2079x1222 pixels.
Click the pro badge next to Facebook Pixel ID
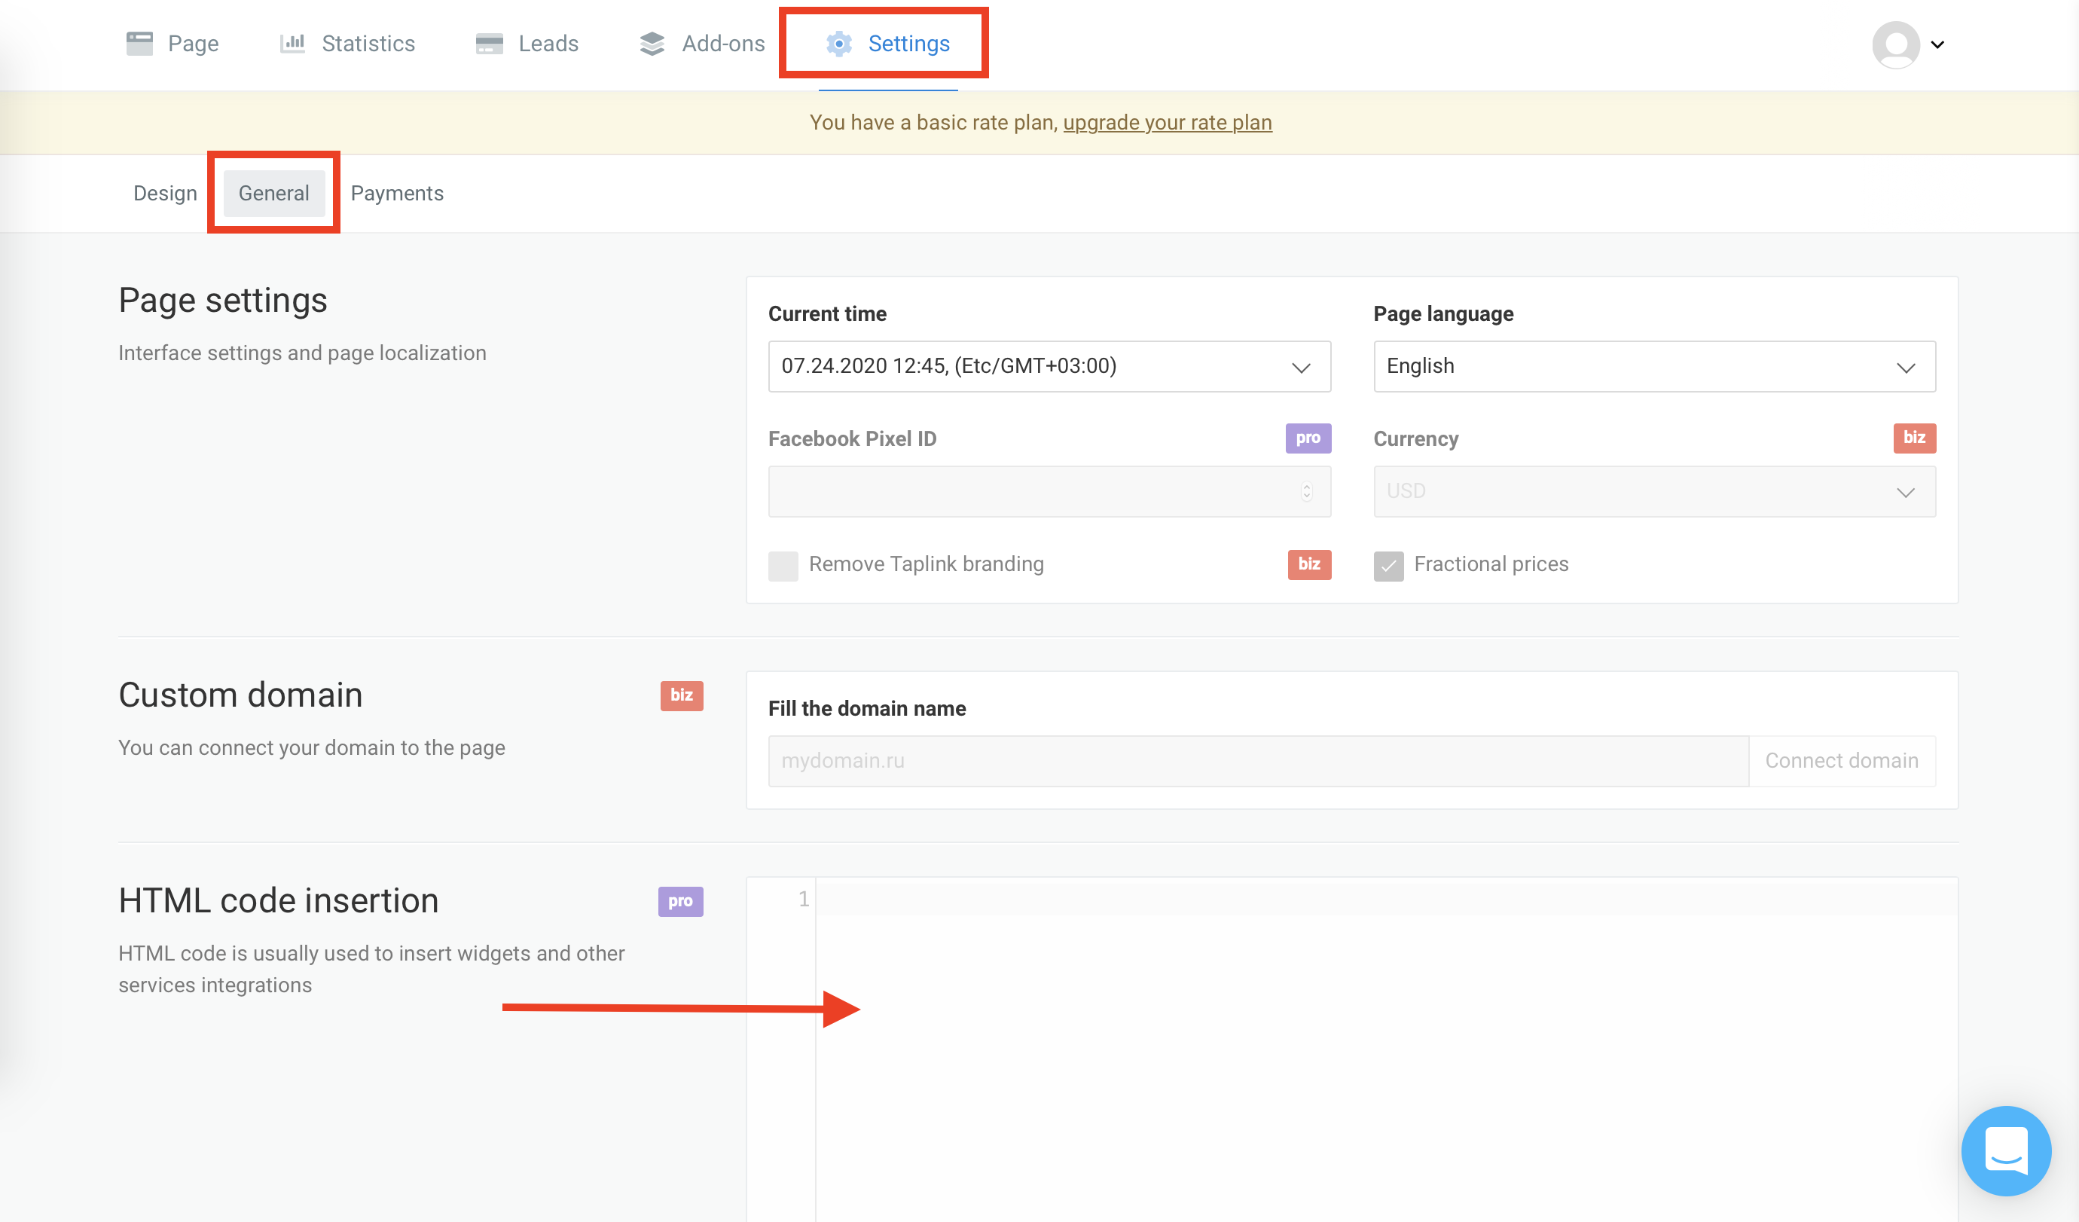pos(1308,438)
